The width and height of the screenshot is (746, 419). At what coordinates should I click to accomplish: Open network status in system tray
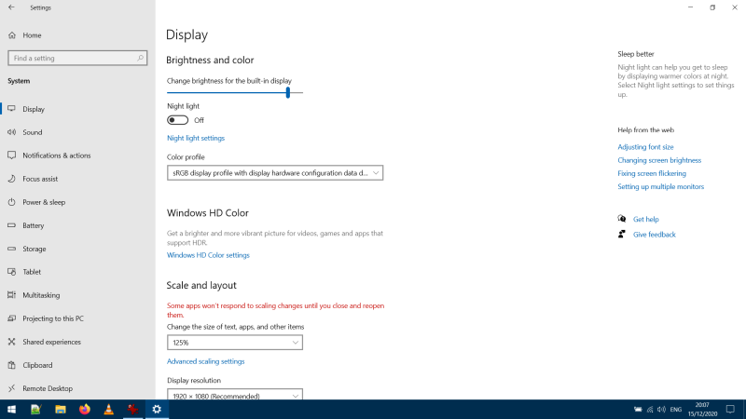[x=650, y=409]
